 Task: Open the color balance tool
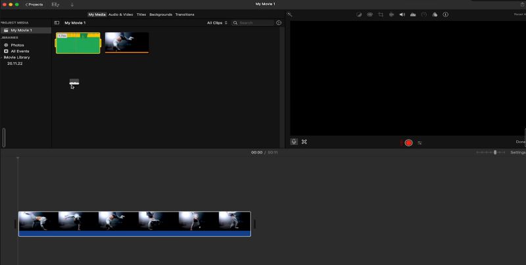coord(359,14)
